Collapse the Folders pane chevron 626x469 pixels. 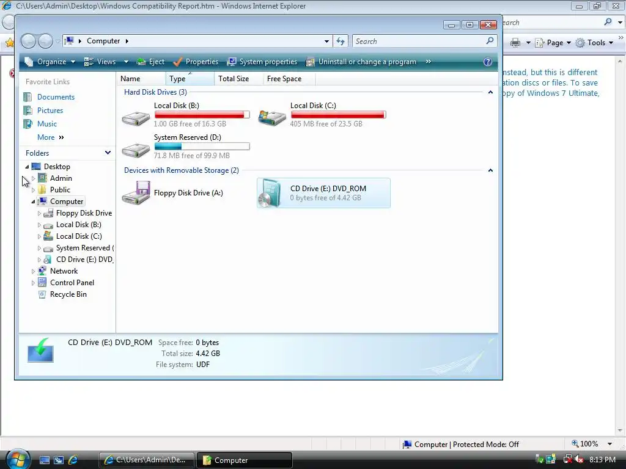coord(108,153)
